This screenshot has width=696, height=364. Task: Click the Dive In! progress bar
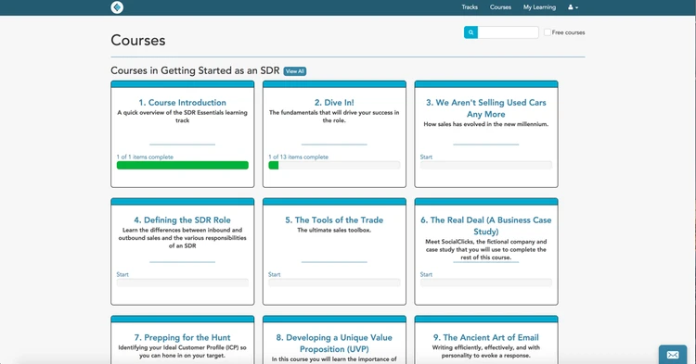(x=334, y=165)
